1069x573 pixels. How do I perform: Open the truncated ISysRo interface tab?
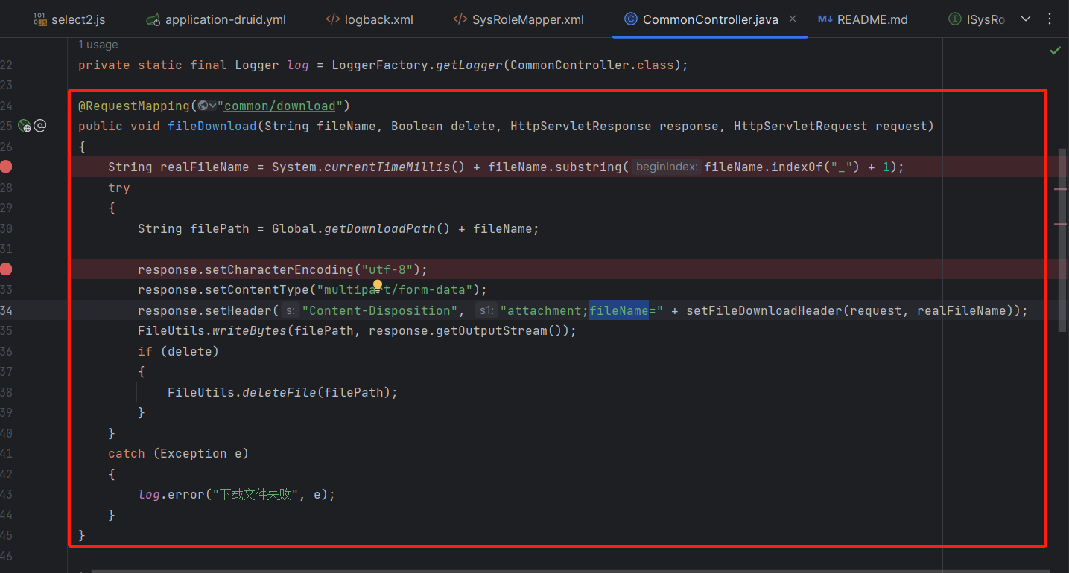coord(977,19)
